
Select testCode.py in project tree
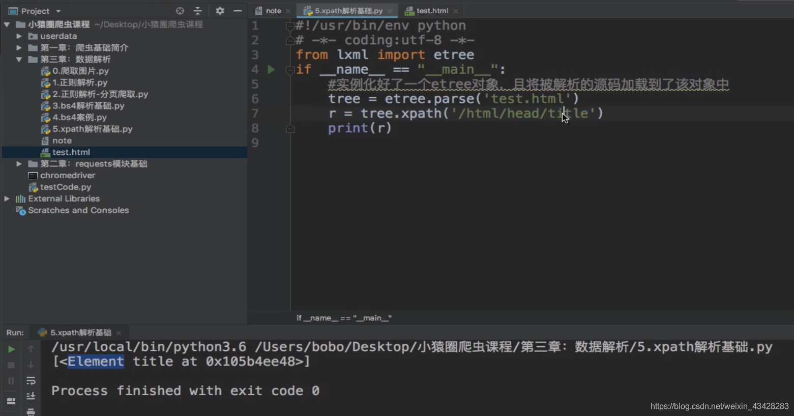[x=65, y=187]
